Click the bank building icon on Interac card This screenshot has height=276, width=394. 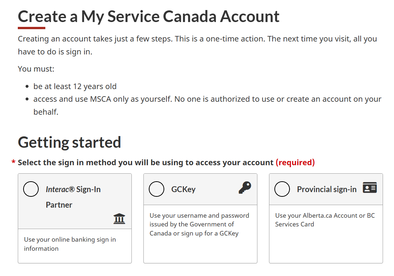(119, 219)
